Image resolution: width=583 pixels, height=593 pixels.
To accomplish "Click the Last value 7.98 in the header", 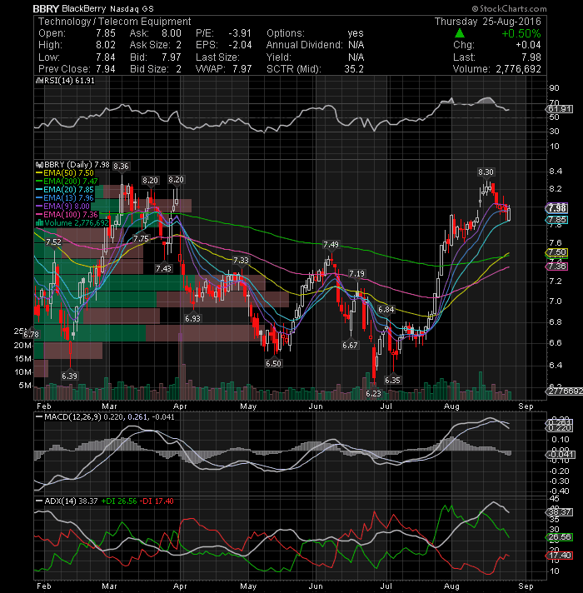I will point(531,57).
